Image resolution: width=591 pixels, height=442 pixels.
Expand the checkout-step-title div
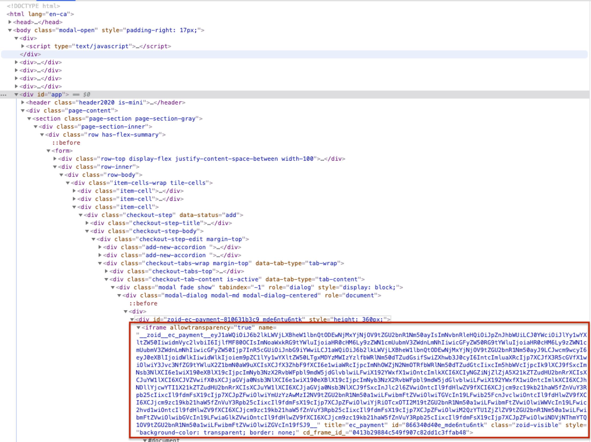click(87, 223)
